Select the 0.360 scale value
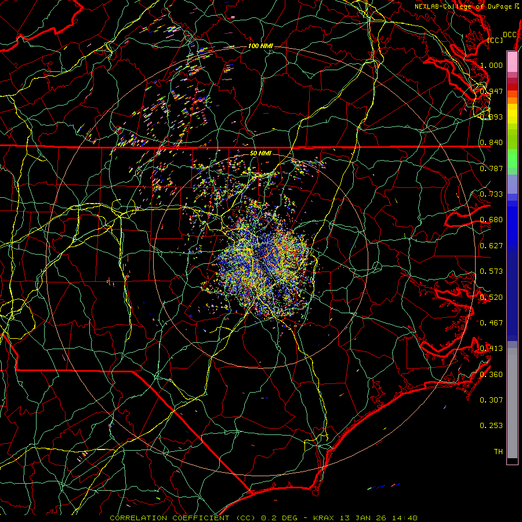Image resolution: width=522 pixels, height=522 pixels. [x=491, y=375]
